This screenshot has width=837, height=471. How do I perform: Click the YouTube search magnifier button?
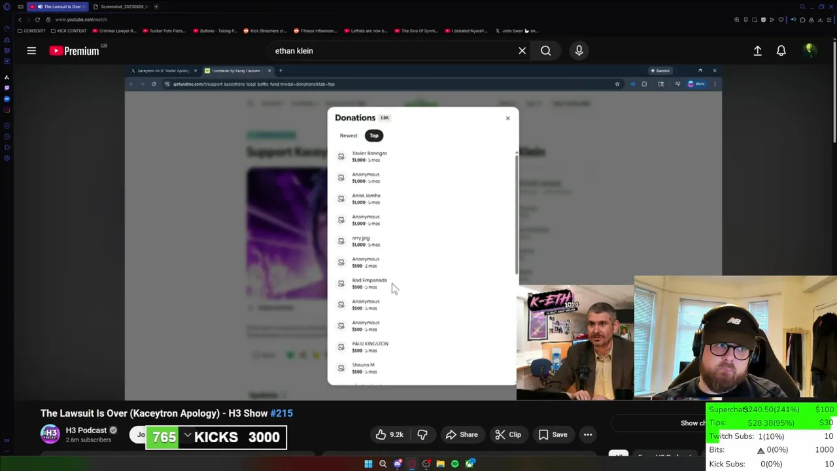pos(545,50)
